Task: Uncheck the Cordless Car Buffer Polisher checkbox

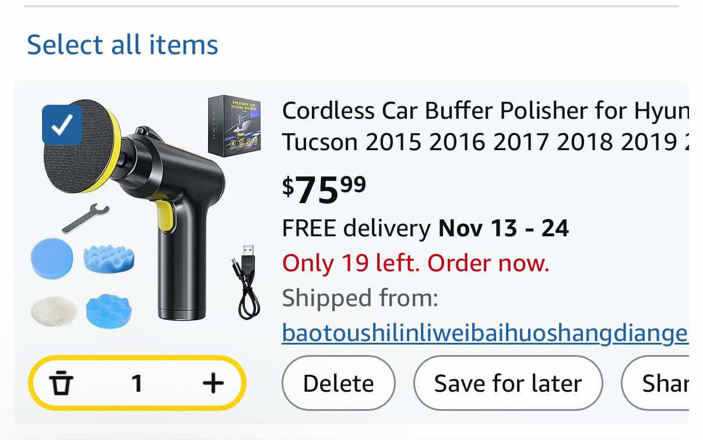Action: (62, 125)
